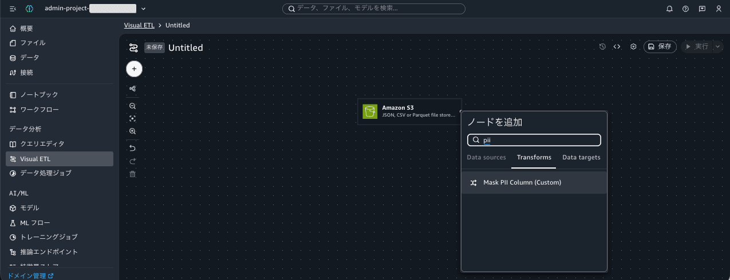
Task: Open the user profile icon
Action: tap(719, 9)
